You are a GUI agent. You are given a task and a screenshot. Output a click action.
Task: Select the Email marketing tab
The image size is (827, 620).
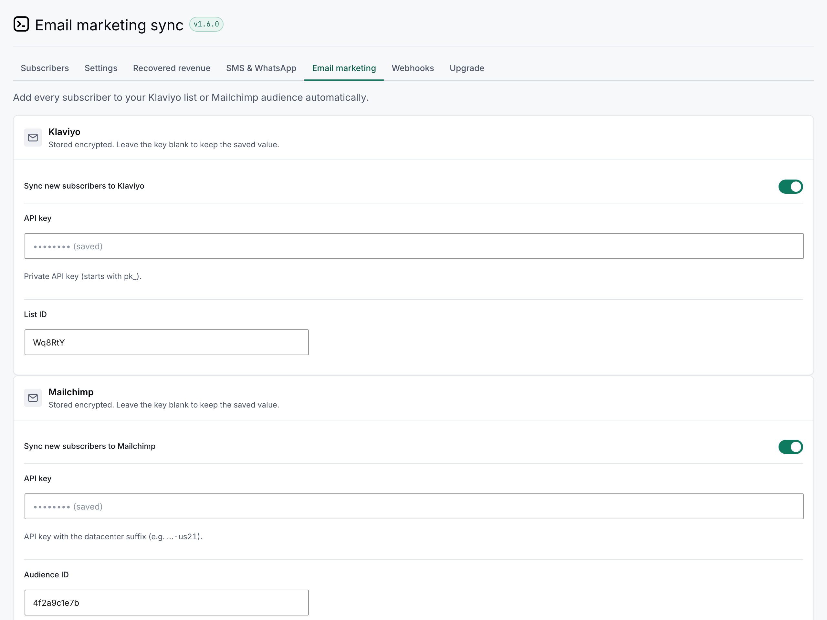344,68
